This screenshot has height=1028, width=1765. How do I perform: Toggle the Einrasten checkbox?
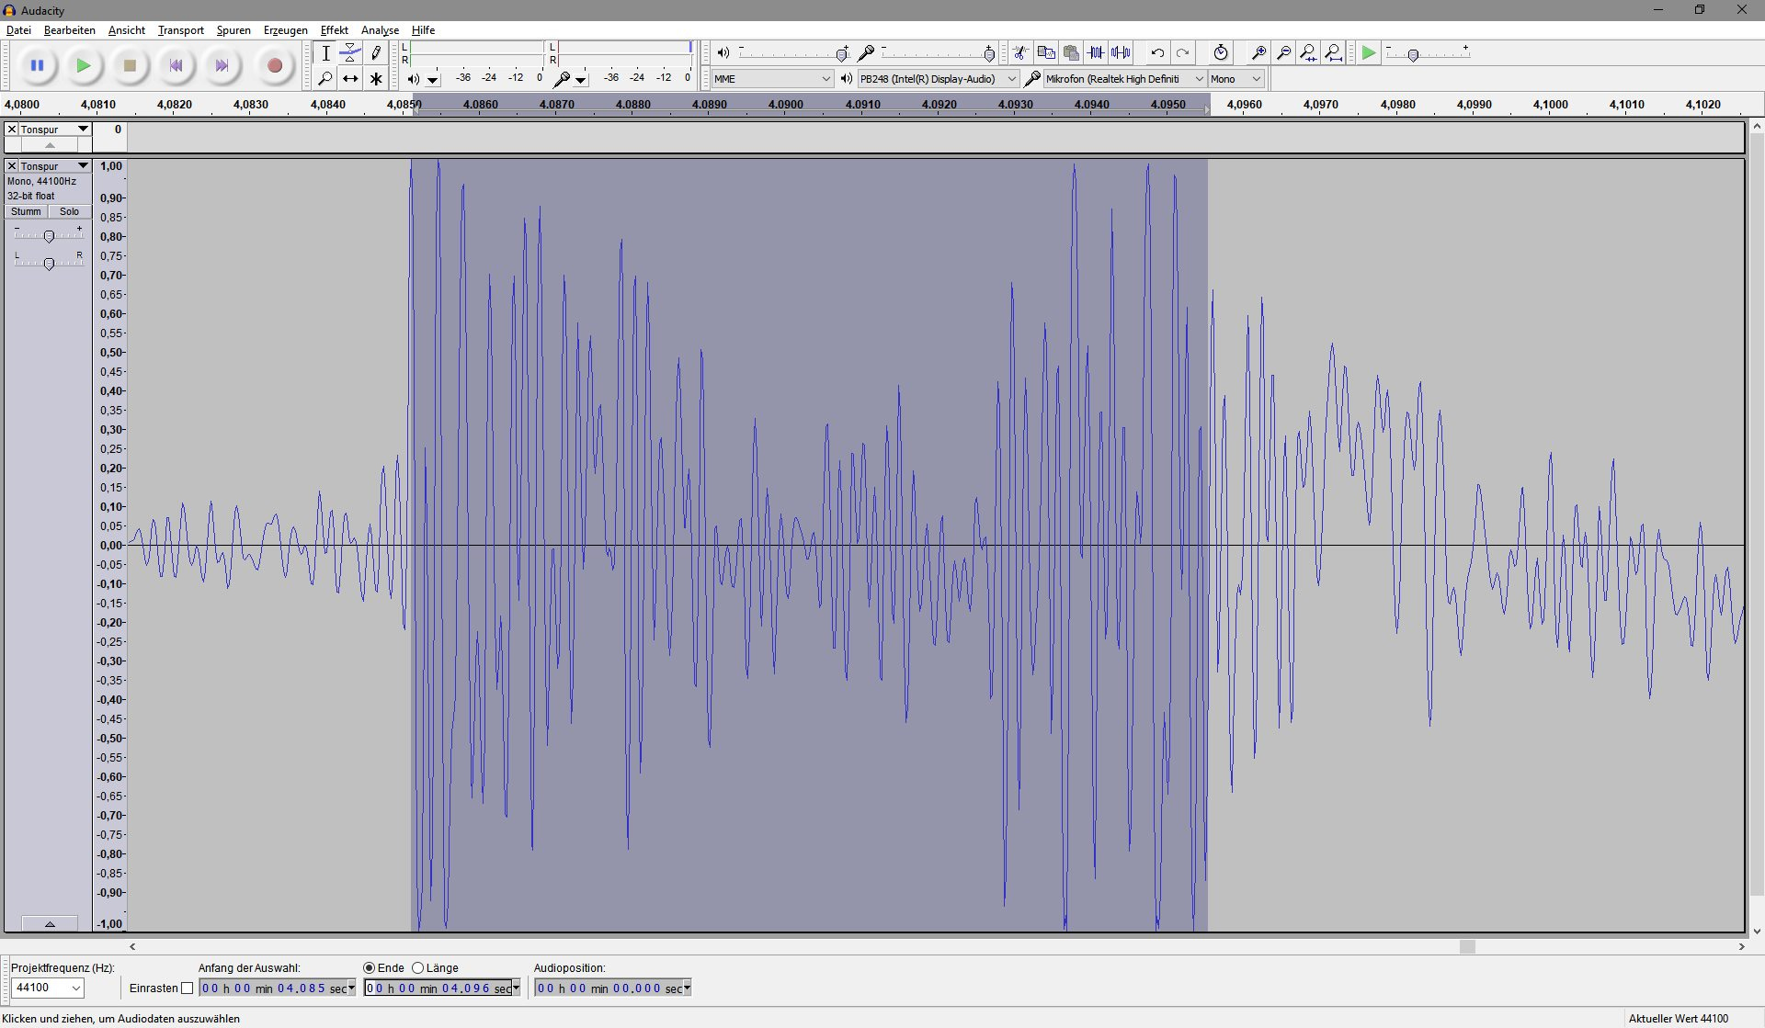188,988
